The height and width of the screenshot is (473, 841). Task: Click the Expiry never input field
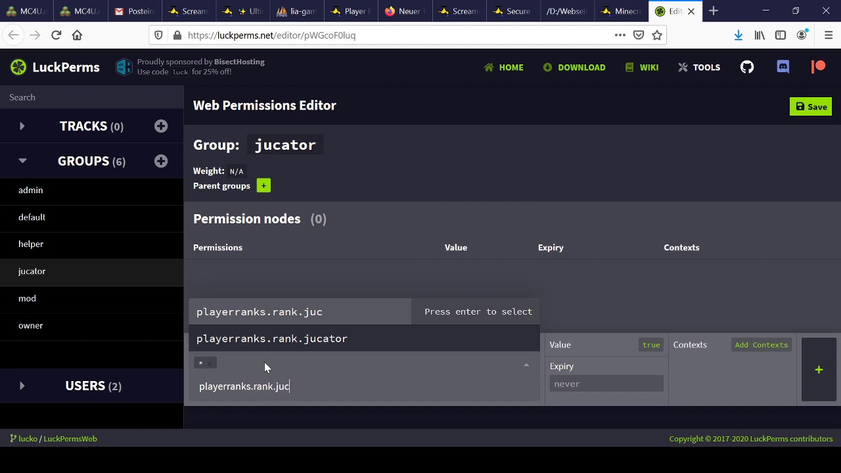(606, 384)
